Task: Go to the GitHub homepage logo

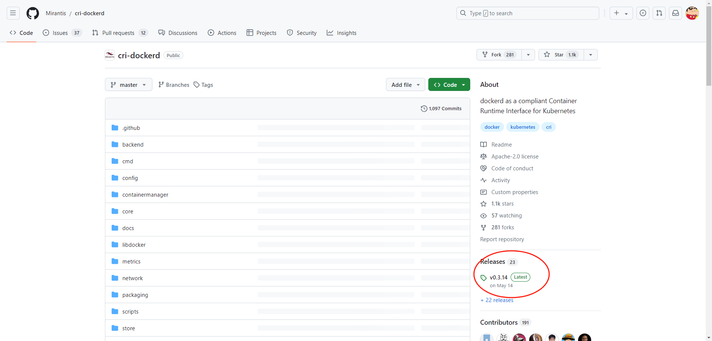Action: [x=33, y=13]
